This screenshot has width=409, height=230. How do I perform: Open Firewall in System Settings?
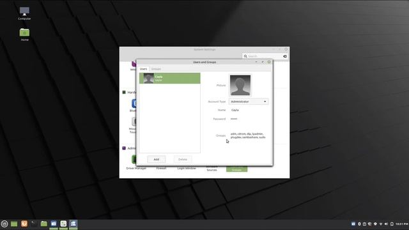tap(161, 168)
